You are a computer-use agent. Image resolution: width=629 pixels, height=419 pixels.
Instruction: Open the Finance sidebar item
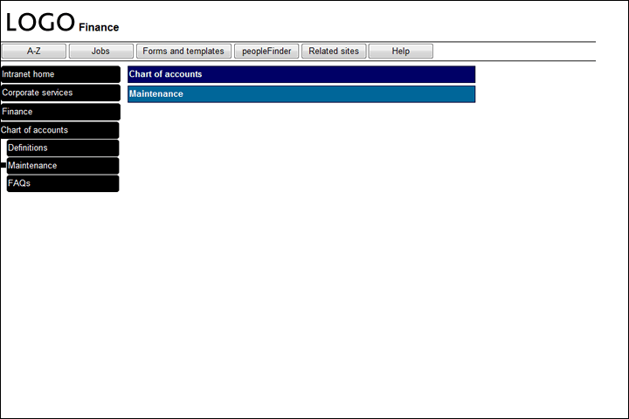click(x=60, y=112)
